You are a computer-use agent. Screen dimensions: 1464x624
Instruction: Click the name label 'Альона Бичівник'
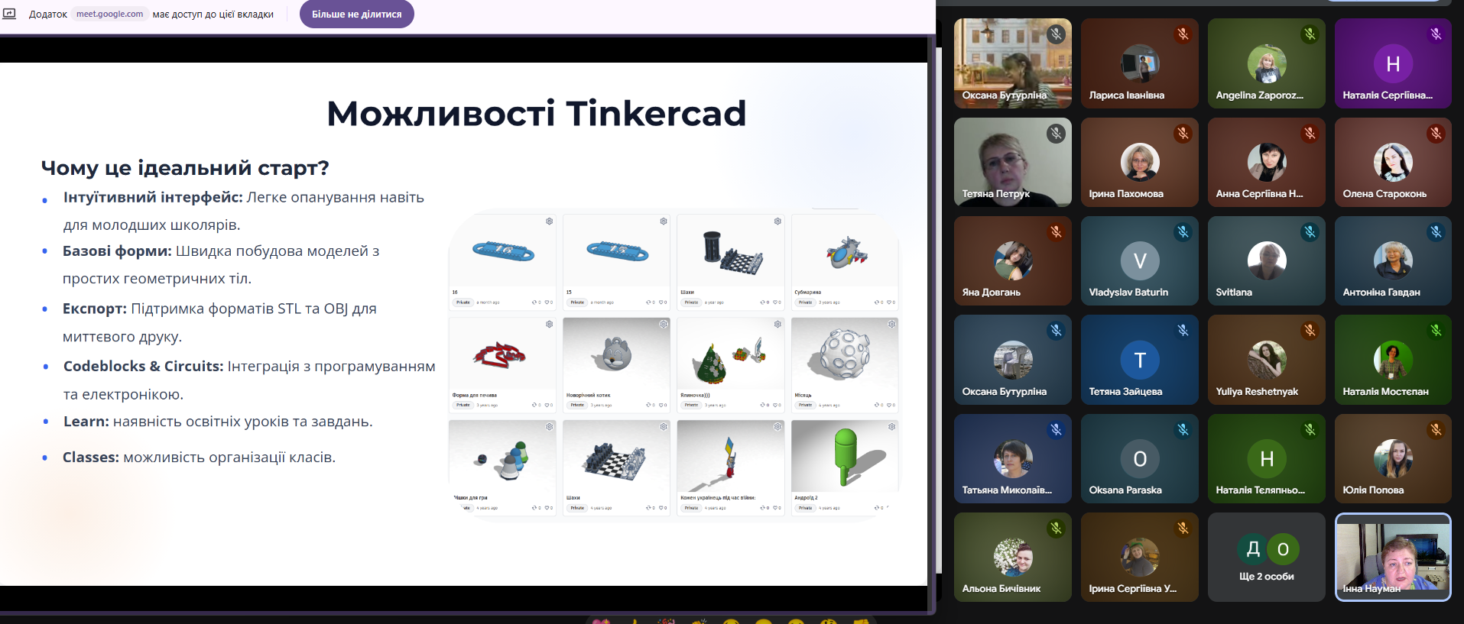1001,589
